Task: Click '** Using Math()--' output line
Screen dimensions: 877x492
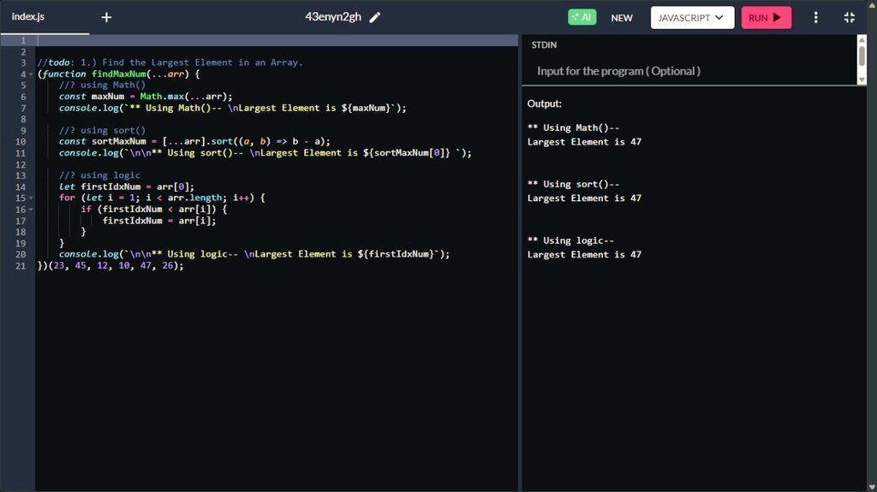Action: 573,127
